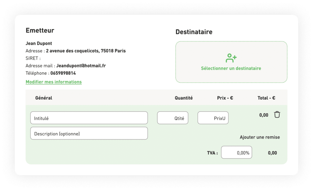Click the Prix - € column header
The width and height of the screenshot is (313, 190).
(x=225, y=98)
